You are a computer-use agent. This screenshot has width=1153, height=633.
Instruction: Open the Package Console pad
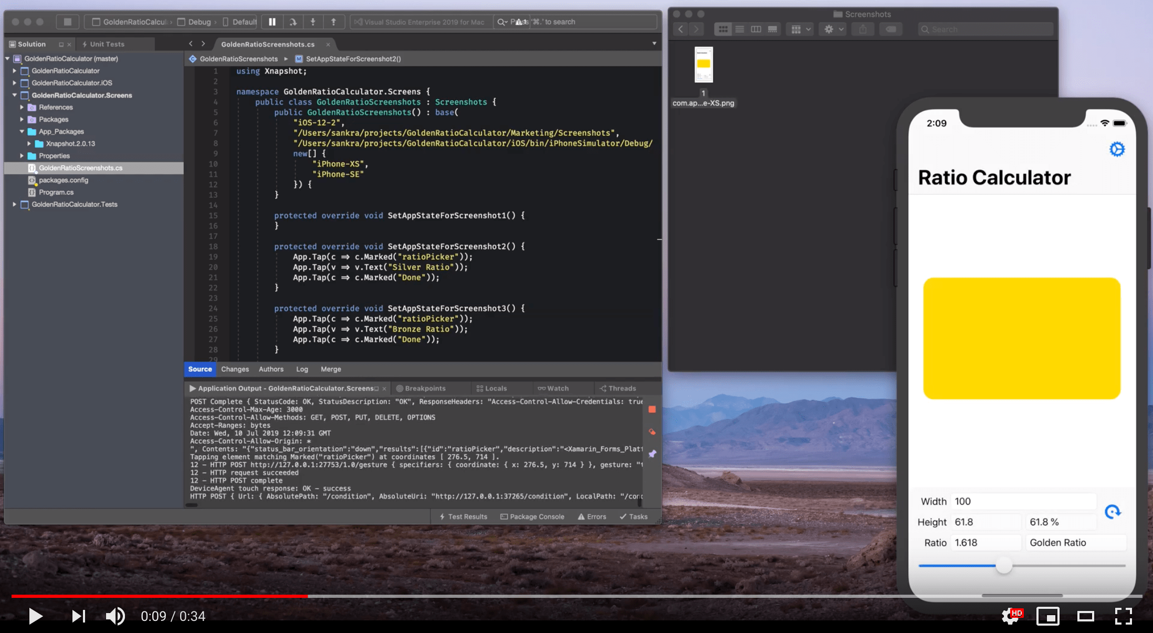coord(532,516)
